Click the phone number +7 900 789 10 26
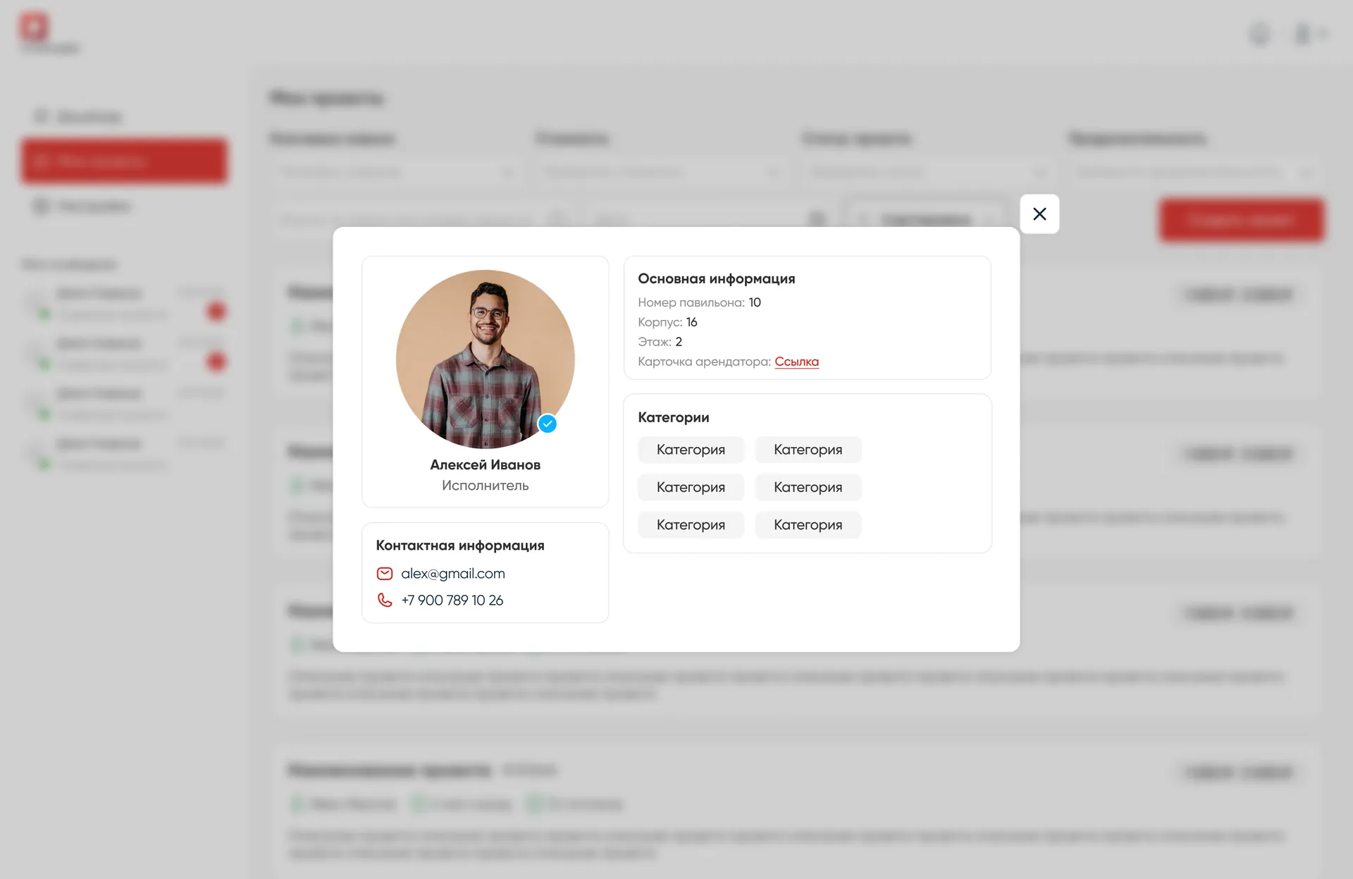The width and height of the screenshot is (1353, 879). 452,600
